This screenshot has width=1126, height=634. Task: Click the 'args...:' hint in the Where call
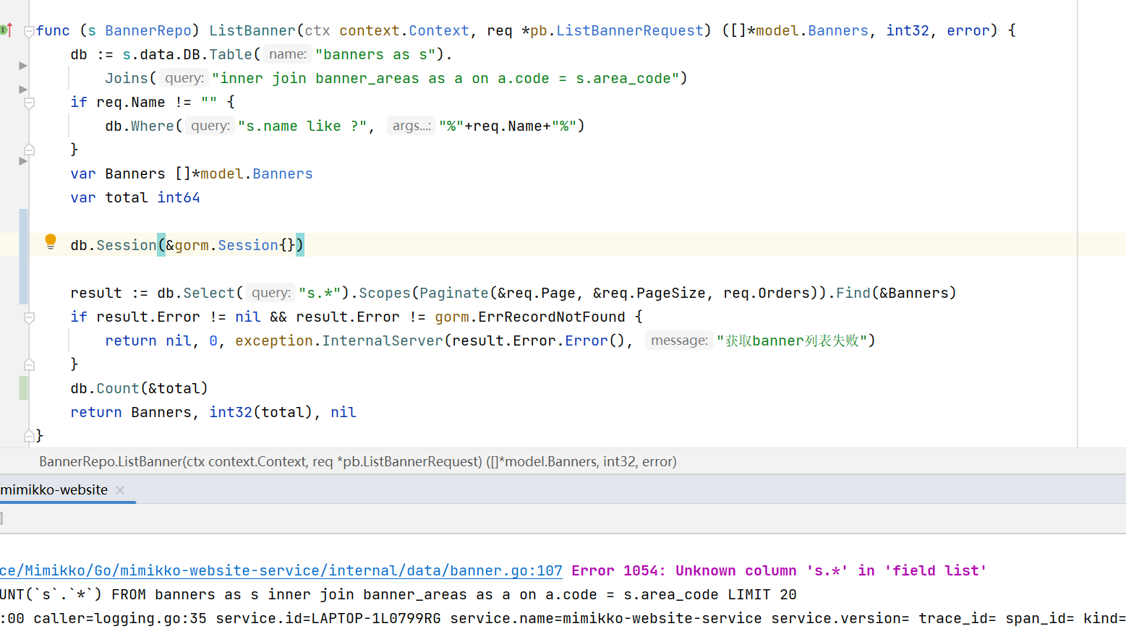point(411,126)
